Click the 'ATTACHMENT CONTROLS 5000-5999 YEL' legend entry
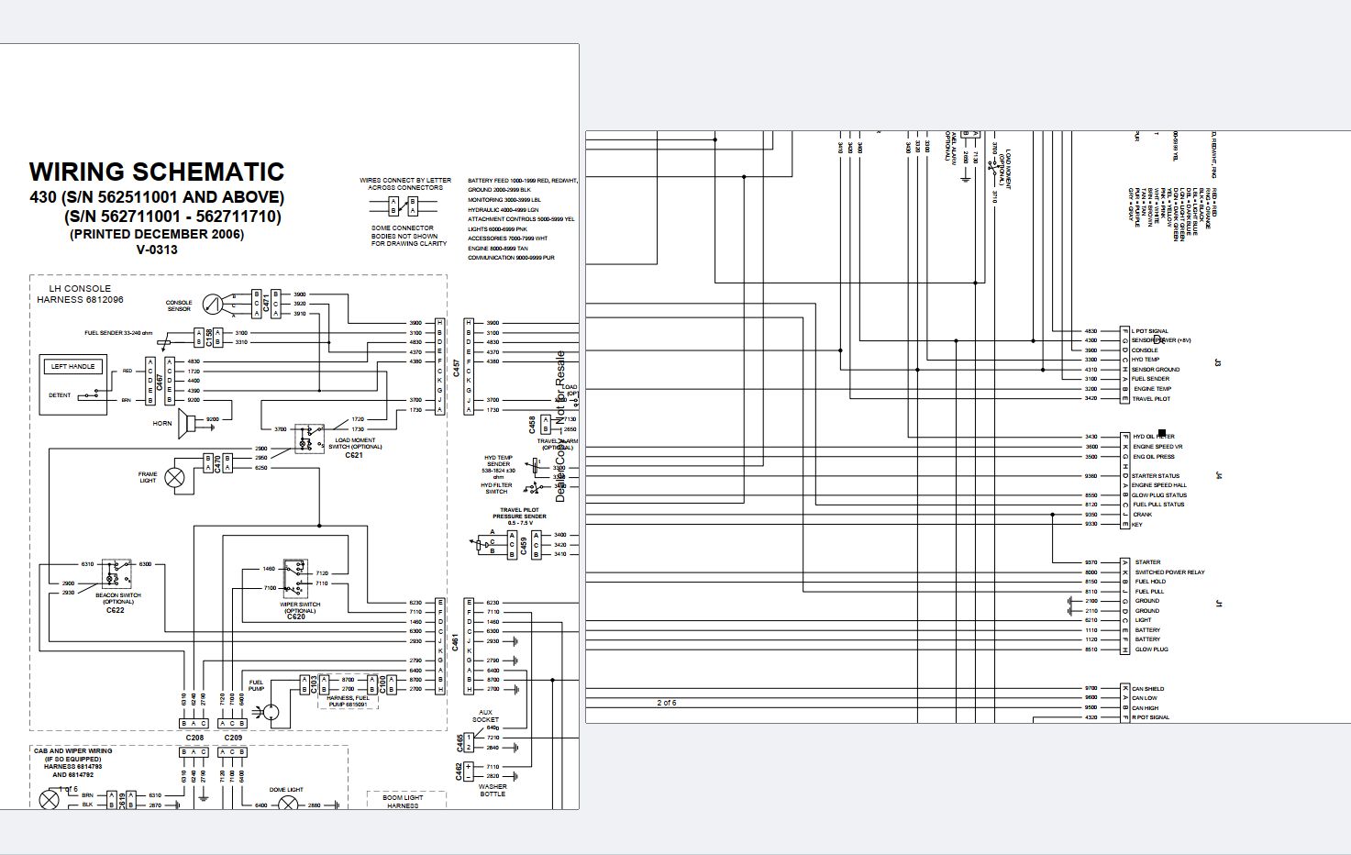Viewport: 1351px width, 855px height. [x=521, y=219]
